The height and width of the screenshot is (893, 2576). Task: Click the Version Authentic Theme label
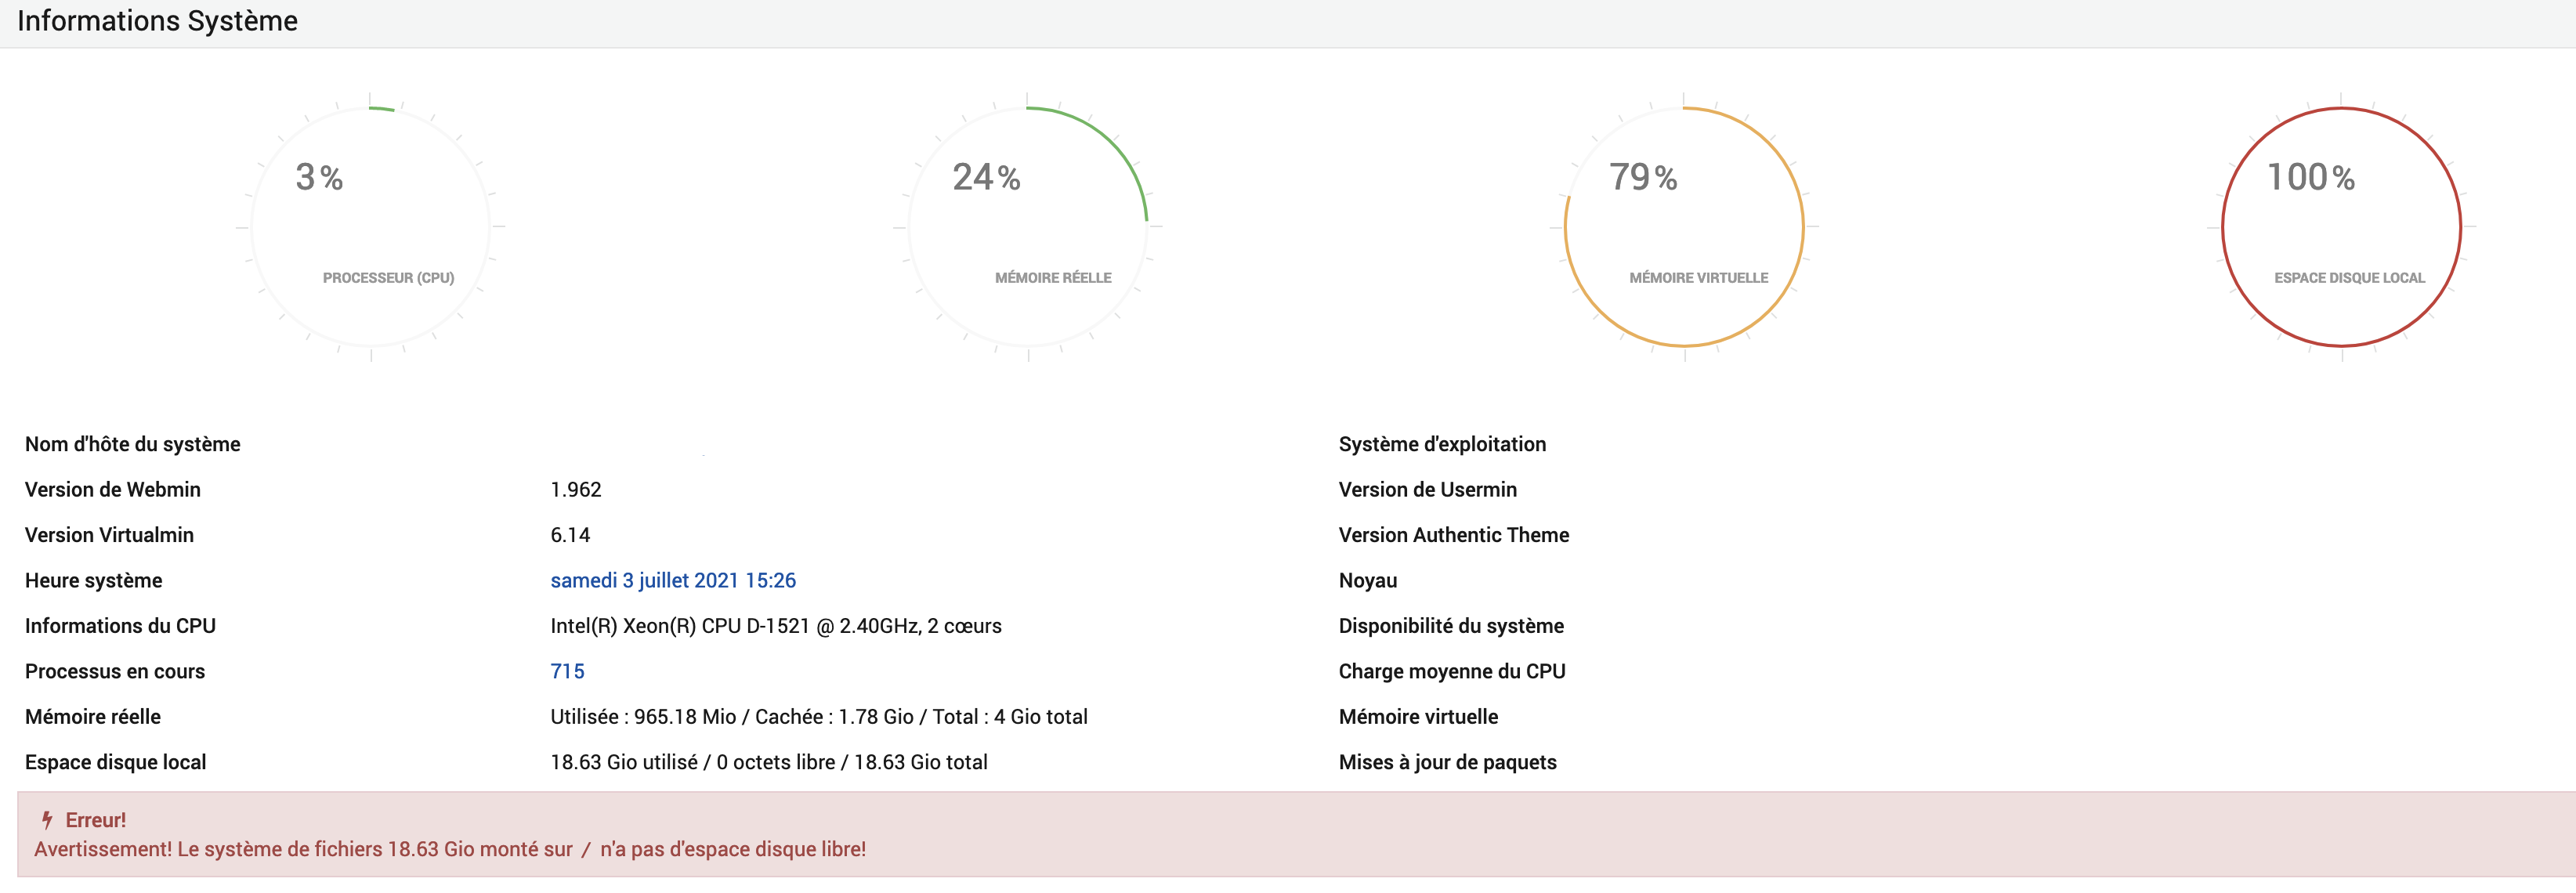click(1454, 535)
